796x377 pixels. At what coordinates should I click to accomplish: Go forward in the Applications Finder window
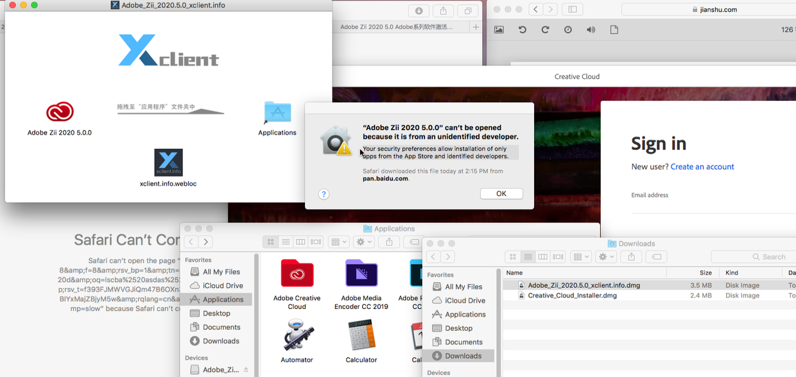tap(205, 242)
